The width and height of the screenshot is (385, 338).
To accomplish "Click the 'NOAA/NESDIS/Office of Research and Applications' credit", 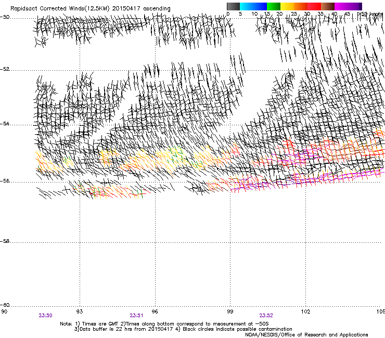I will pos(306,335).
